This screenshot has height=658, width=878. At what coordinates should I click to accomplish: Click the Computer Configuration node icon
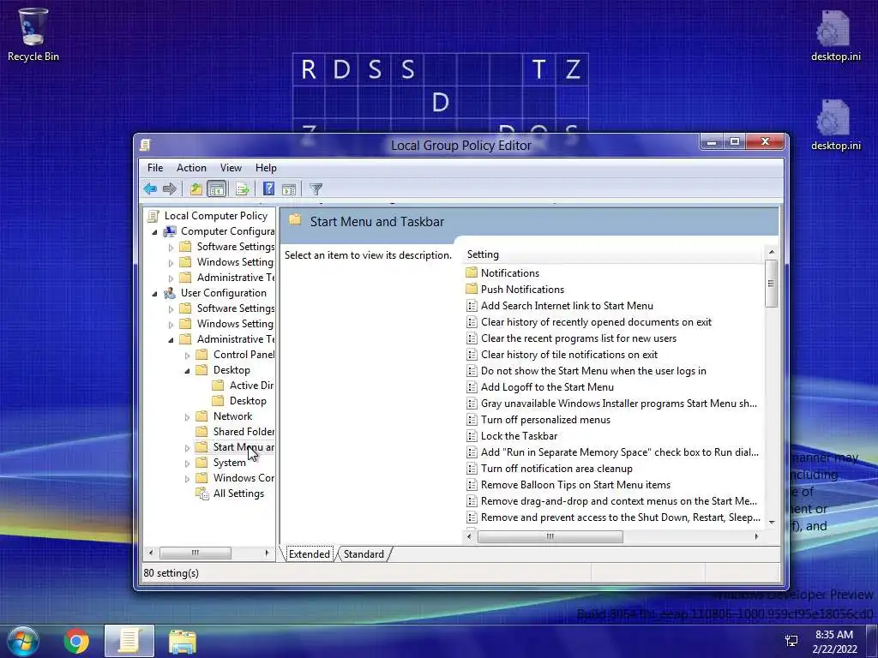(170, 231)
